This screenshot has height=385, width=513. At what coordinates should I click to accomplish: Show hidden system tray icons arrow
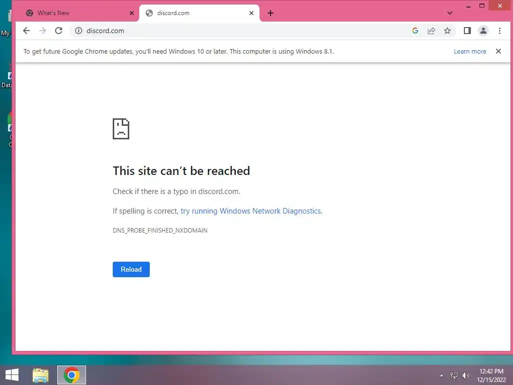point(442,375)
